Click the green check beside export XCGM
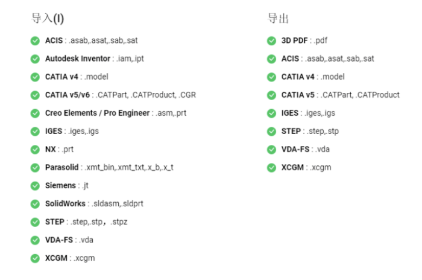The height and width of the screenshot is (280, 422). pyautogui.click(x=271, y=168)
